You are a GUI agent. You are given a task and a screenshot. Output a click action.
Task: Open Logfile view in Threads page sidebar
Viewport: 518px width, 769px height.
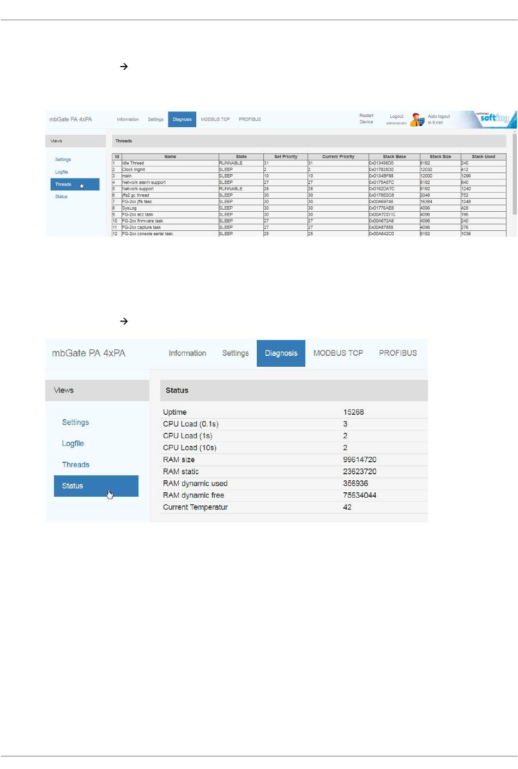(62, 172)
